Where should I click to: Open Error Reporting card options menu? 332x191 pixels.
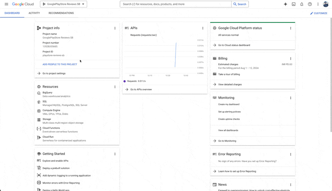[x=290, y=154]
